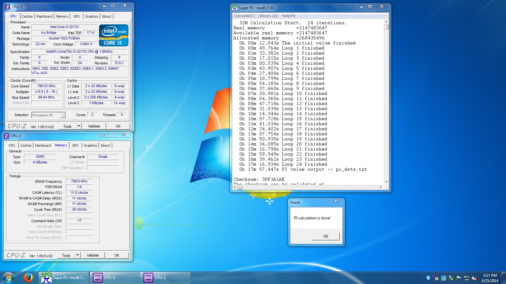Close the Finish dialog with X
The image size is (506, 284).
click(336, 201)
